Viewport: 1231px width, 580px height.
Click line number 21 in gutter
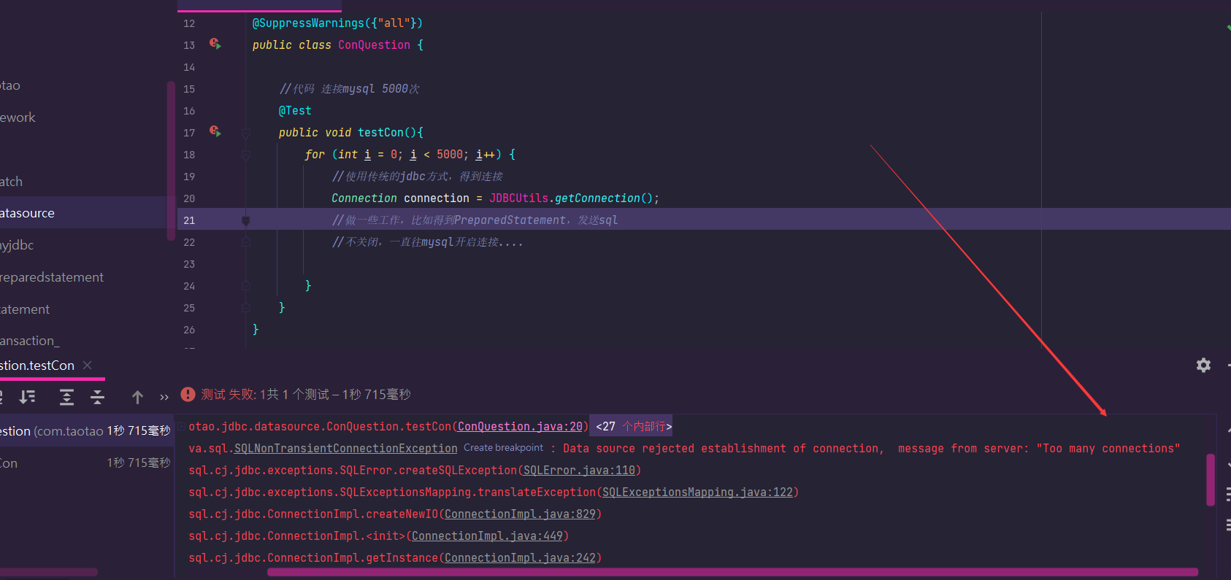(189, 220)
